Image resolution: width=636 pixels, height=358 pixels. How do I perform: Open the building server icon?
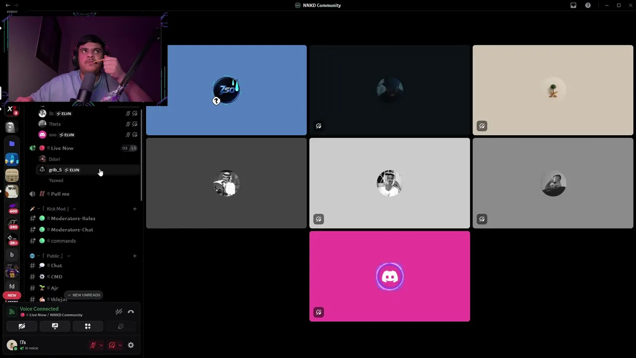tap(12, 175)
